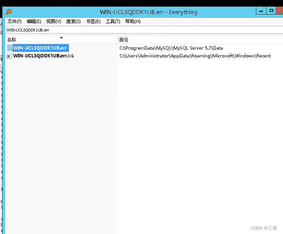
Task: Click the Everything magnifier icon in title bar
Action: (9, 12)
